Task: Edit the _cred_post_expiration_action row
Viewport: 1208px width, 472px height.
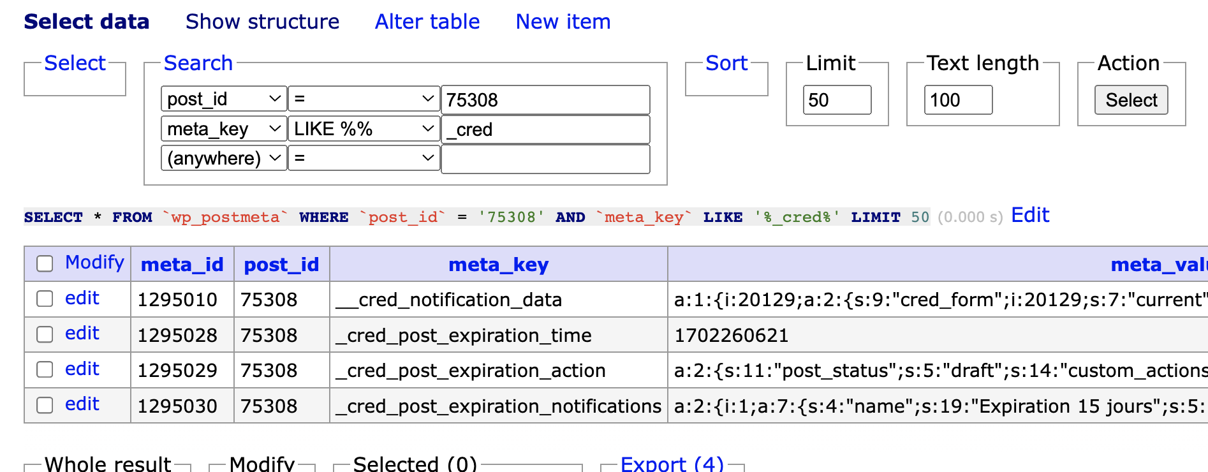Action: [x=82, y=369]
